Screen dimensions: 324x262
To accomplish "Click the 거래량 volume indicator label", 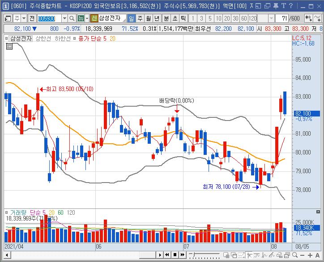I will click(18, 212).
